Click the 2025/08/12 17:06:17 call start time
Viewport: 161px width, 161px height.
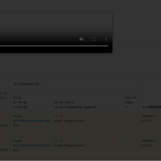point(149,143)
